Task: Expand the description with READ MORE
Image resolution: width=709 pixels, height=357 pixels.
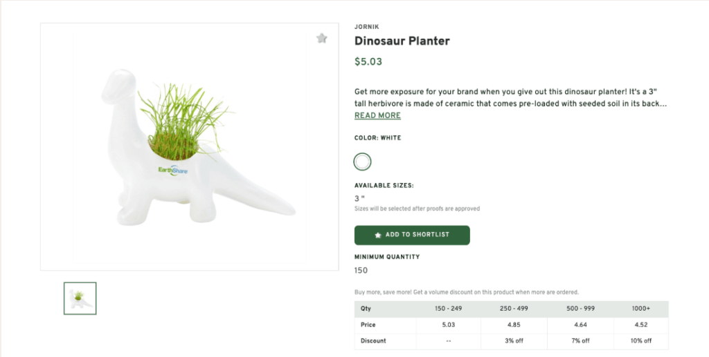Action: tap(377, 116)
